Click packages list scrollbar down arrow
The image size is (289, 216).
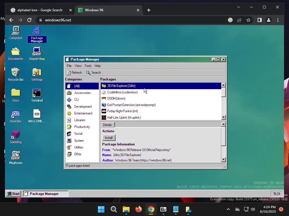pos(224,117)
